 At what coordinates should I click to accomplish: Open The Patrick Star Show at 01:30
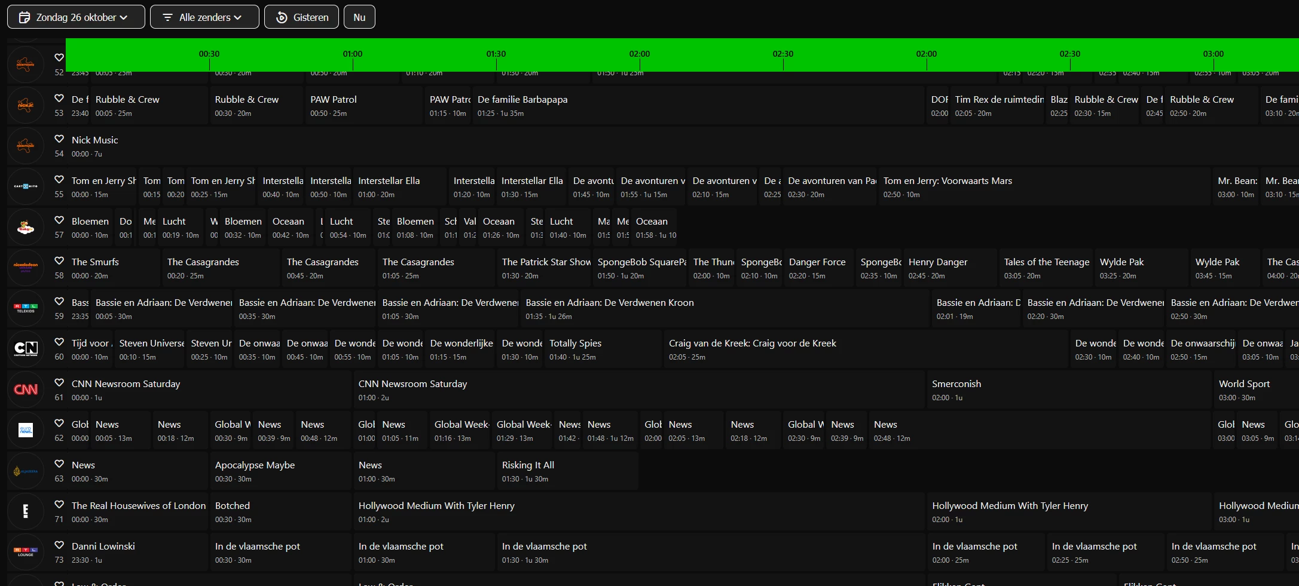coord(543,268)
